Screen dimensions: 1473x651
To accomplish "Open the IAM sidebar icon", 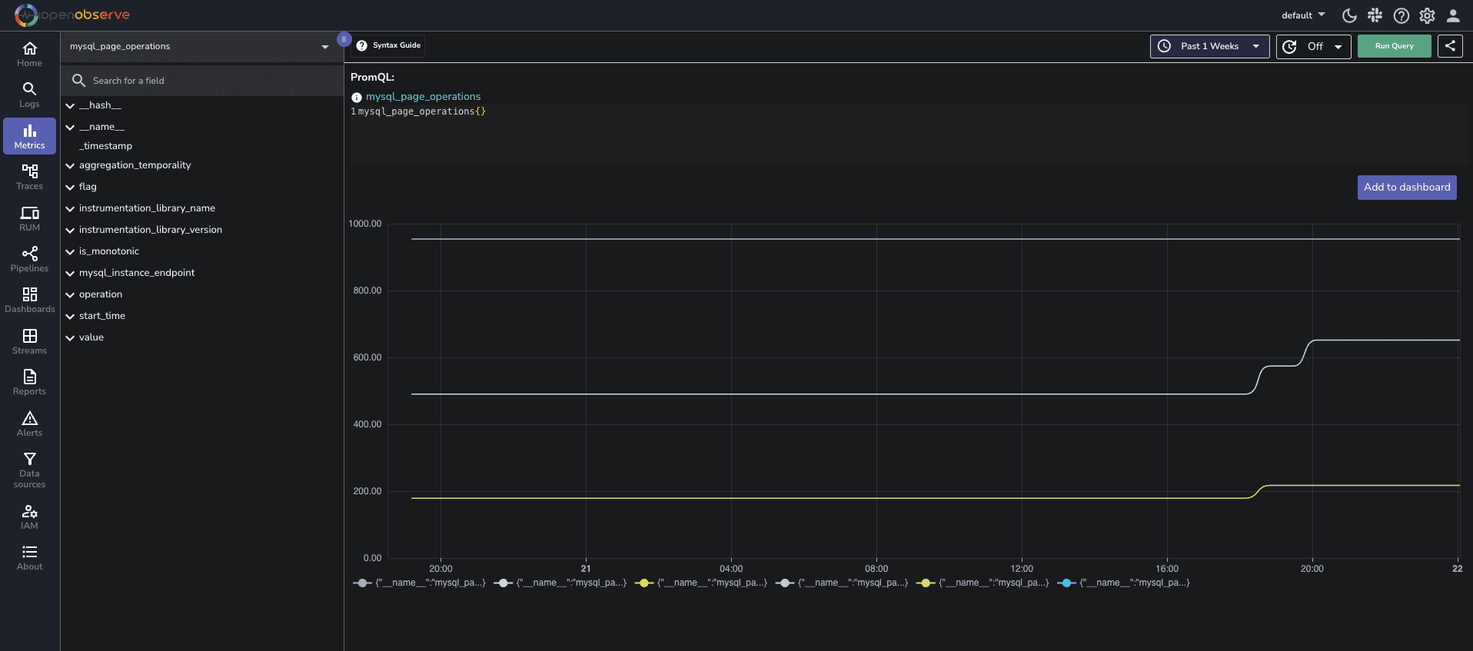I will coord(30,516).
